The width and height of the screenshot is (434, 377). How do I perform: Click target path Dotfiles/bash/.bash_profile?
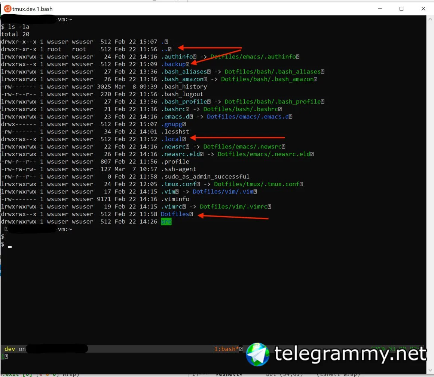pyautogui.click(x=273, y=102)
